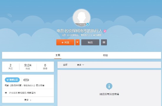Open the 影视娱乐-电影官方 industry category text
The width and height of the screenshot is (162, 106).
(27, 93)
